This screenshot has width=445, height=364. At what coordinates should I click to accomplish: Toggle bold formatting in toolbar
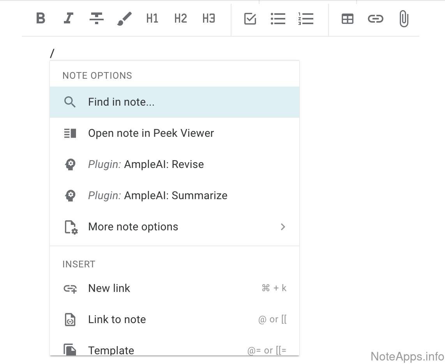coord(41,18)
